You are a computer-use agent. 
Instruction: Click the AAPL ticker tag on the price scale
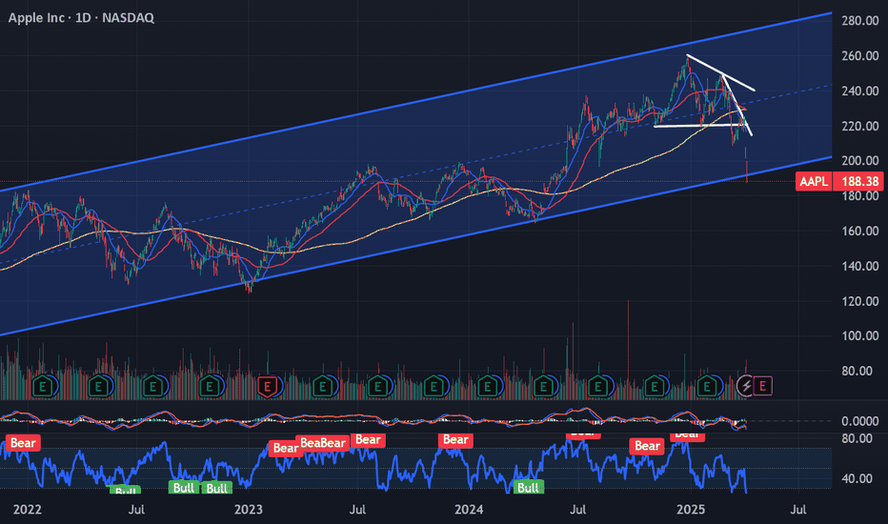pos(814,181)
